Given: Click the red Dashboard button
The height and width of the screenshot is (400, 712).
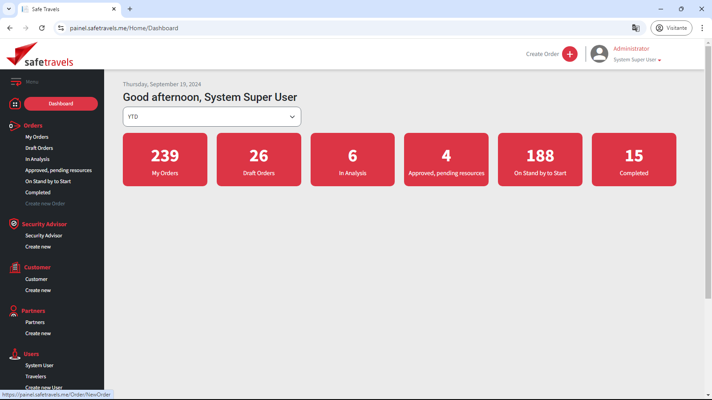Looking at the screenshot, I should pyautogui.click(x=61, y=104).
